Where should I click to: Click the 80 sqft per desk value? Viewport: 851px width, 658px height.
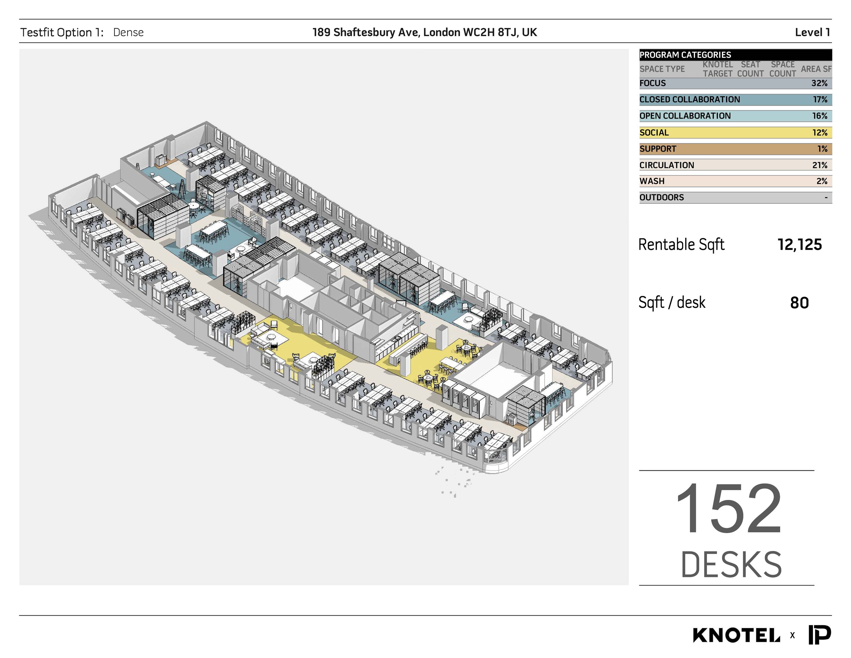click(x=800, y=303)
